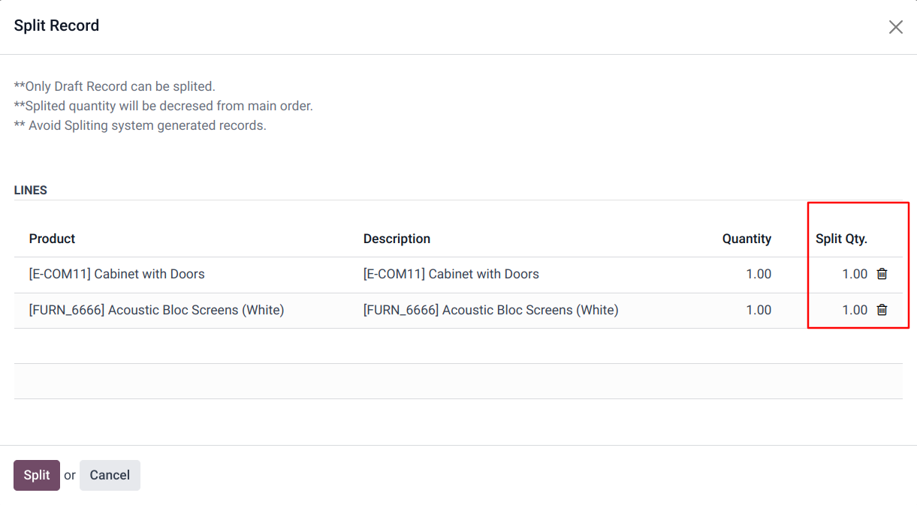The image size is (917, 505).
Task: Click the Description column header
Action: click(x=397, y=239)
